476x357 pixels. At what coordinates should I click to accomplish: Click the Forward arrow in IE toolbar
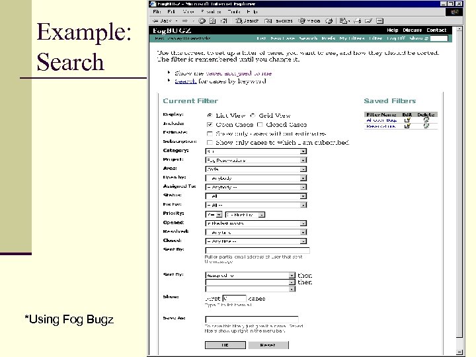coord(185,20)
